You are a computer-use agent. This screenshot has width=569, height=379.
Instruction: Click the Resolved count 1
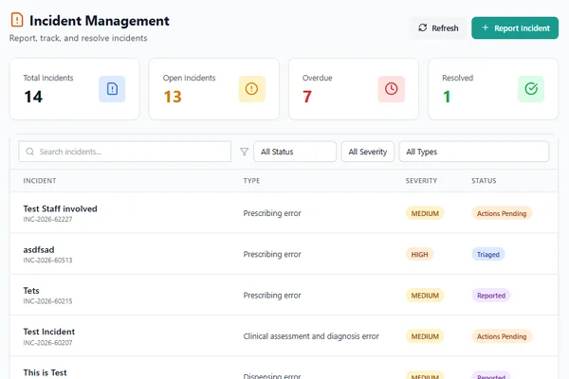pyautogui.click(x=447, y=97)
